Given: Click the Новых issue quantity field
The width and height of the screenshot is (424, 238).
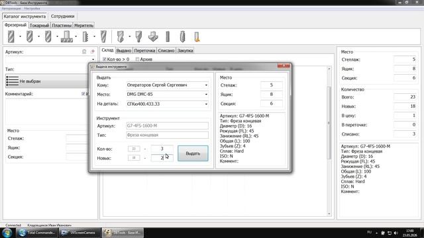Looking at the screenshot, I should click(x=162, y=158).
